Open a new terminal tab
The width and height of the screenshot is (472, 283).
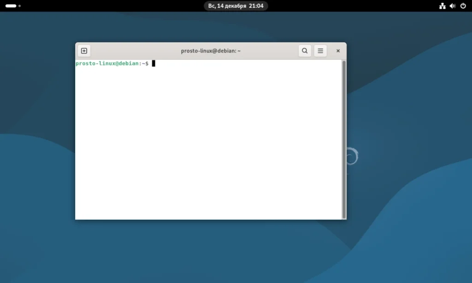coord(84,51)
